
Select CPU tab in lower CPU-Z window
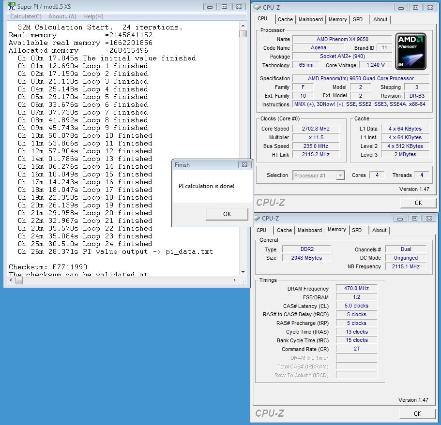(x=261, y=230)
